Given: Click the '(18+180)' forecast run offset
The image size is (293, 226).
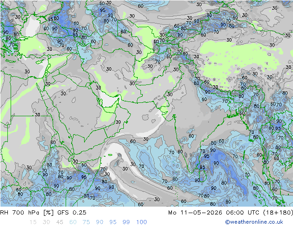Looking at the screenshot, I should [278, 213].
